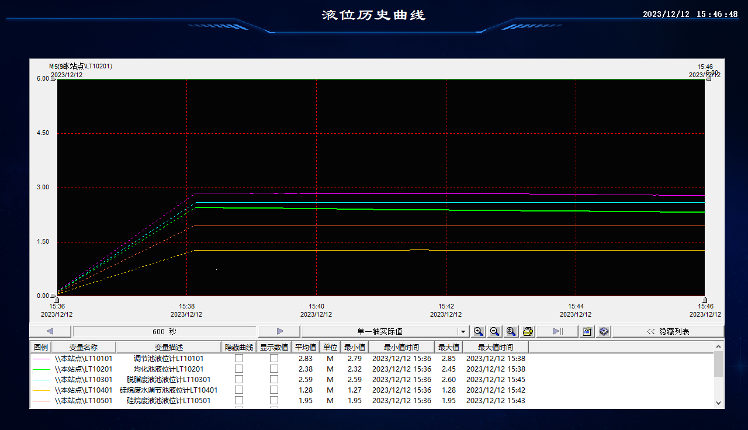Click the 平均值 column header

click(306, 347)
